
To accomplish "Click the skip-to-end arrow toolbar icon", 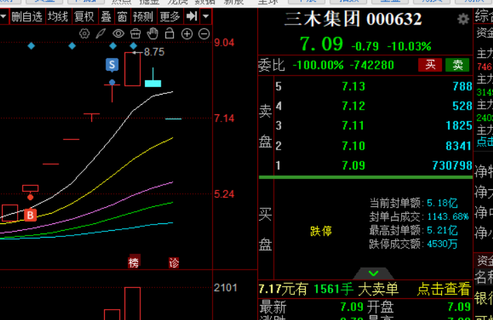I will pos(191,16).
